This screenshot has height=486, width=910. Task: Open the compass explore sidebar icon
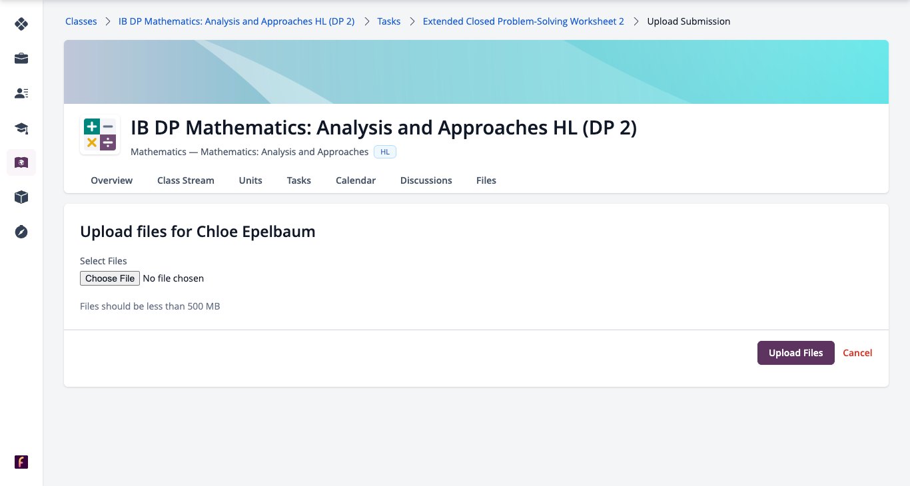point(21,232)
